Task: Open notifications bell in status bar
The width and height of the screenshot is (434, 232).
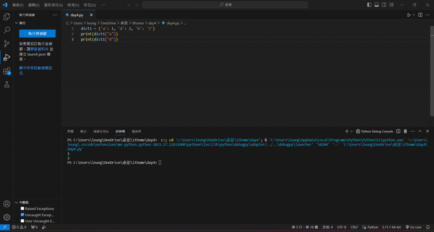Action: [428, 227]
